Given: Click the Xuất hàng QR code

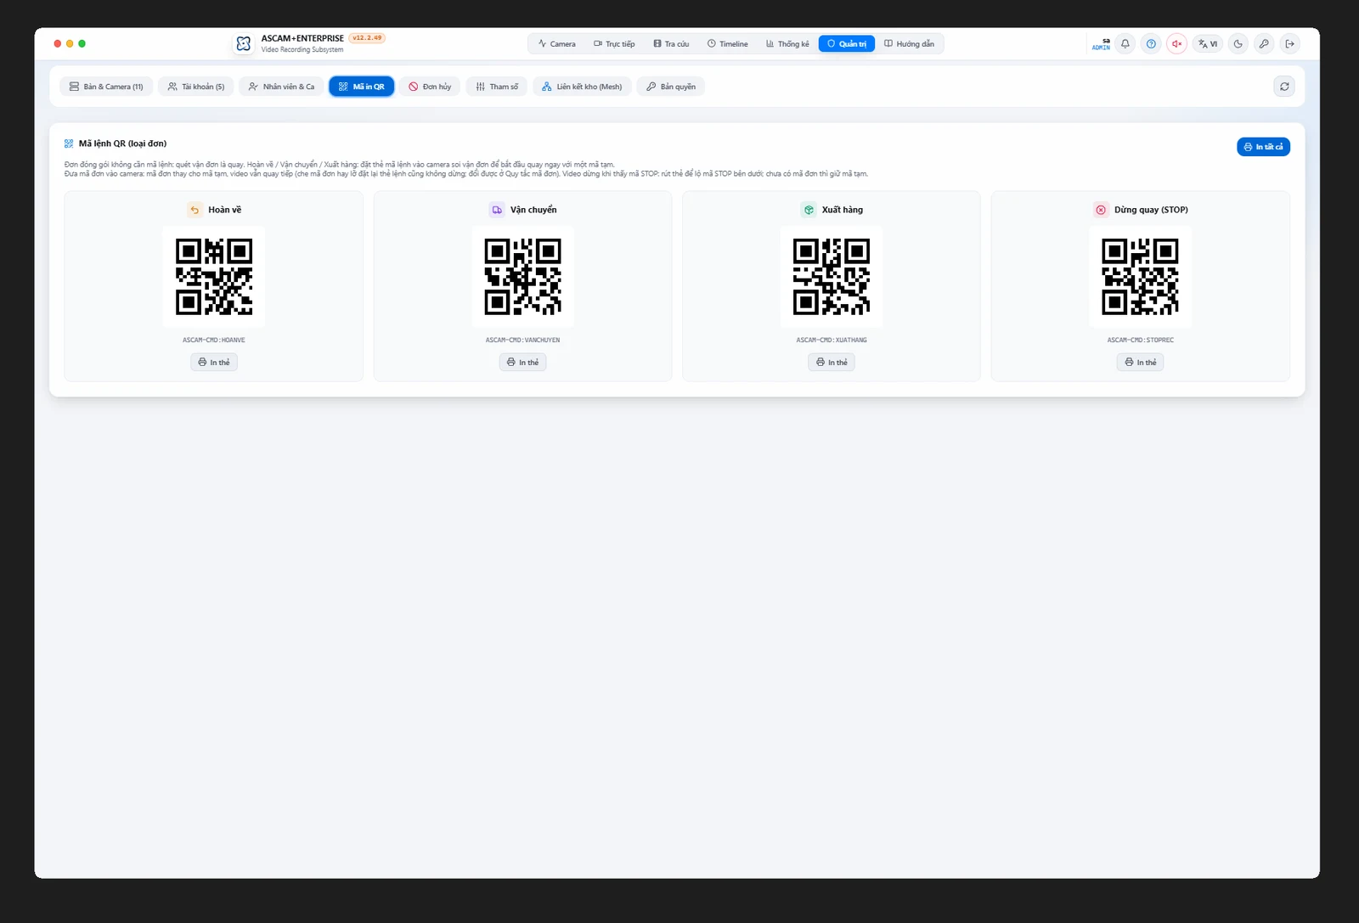Looking at the screenshot, I should tap(832, 277).
